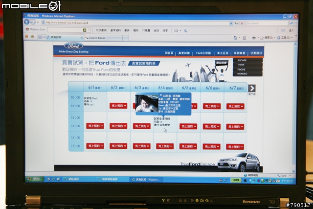Book 6/2 10:00-12:00 slot 馬上預約
Screen dimensions: 313x209
(118, 106)
